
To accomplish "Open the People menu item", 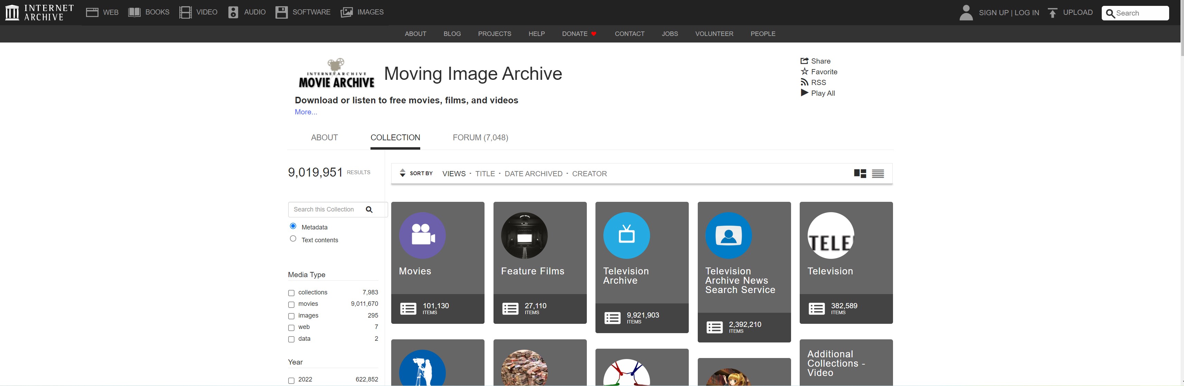I will pos(763,34).
